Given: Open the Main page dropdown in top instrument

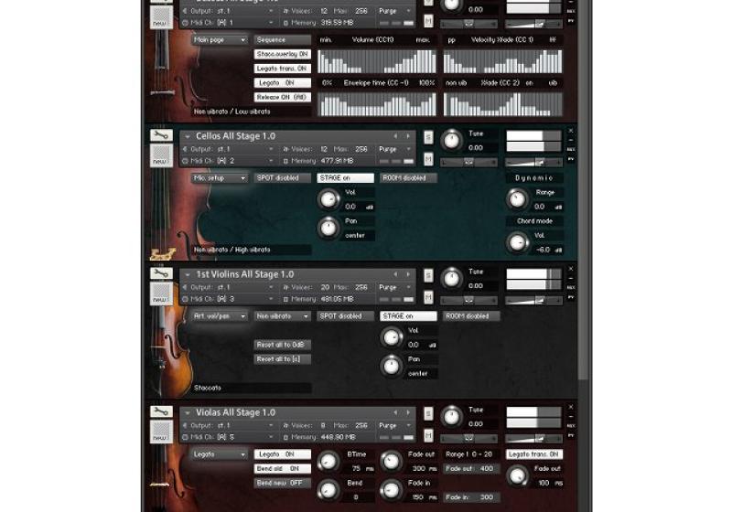Looking at the screenshot, I should [x=219, y=39].
